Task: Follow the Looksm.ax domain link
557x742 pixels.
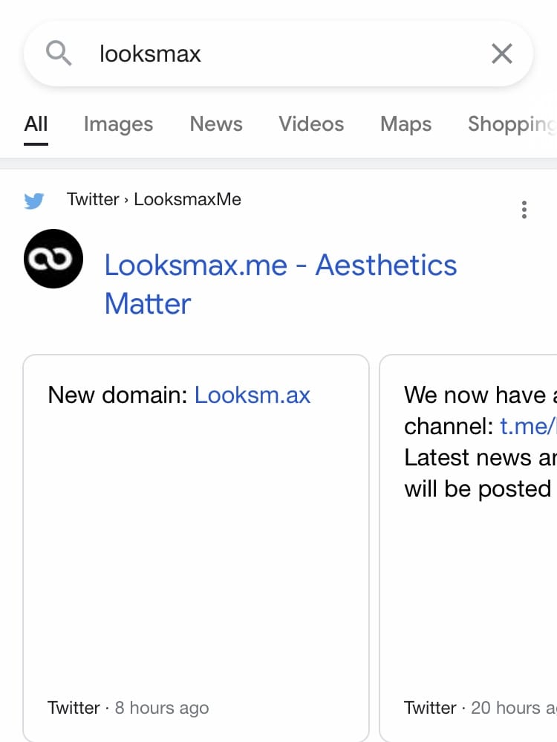Action: tap(252, 395)
